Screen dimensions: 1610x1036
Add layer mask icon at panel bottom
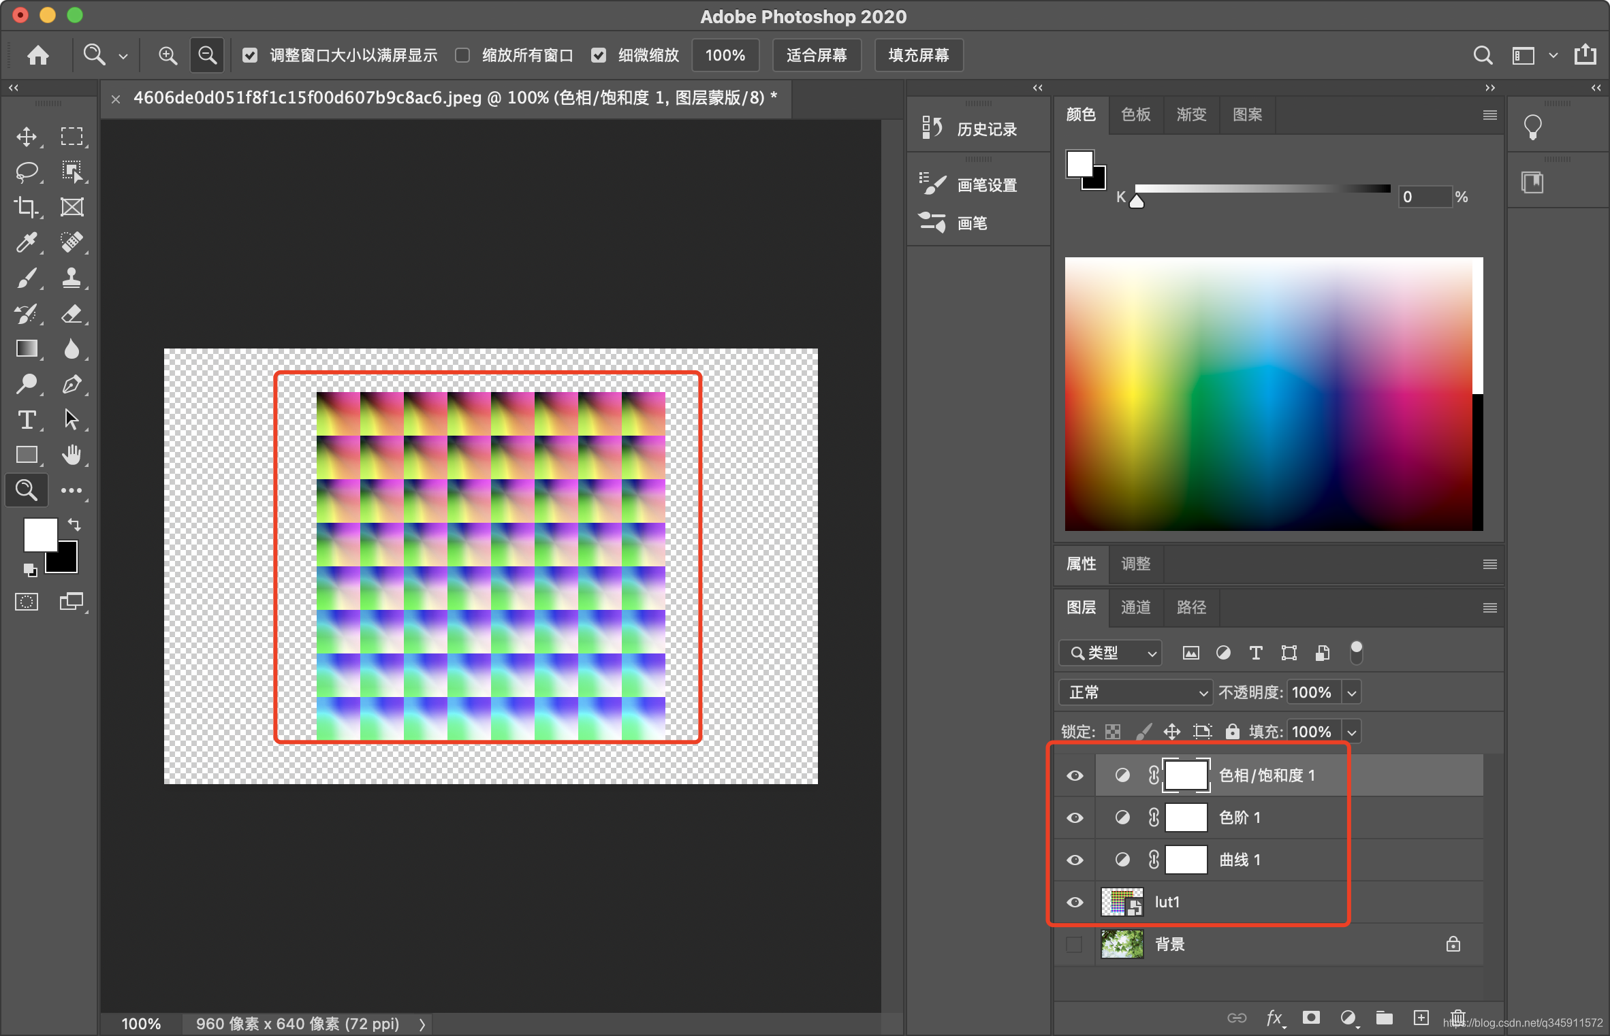pyautogui.click(x=1310, y=1018)
